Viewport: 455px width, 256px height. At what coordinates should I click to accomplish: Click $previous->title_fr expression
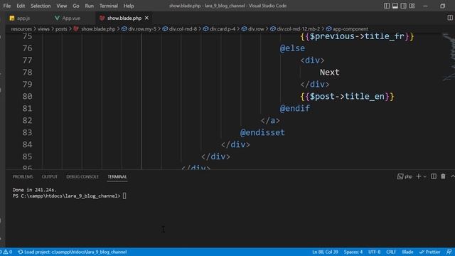coord(357,36)
